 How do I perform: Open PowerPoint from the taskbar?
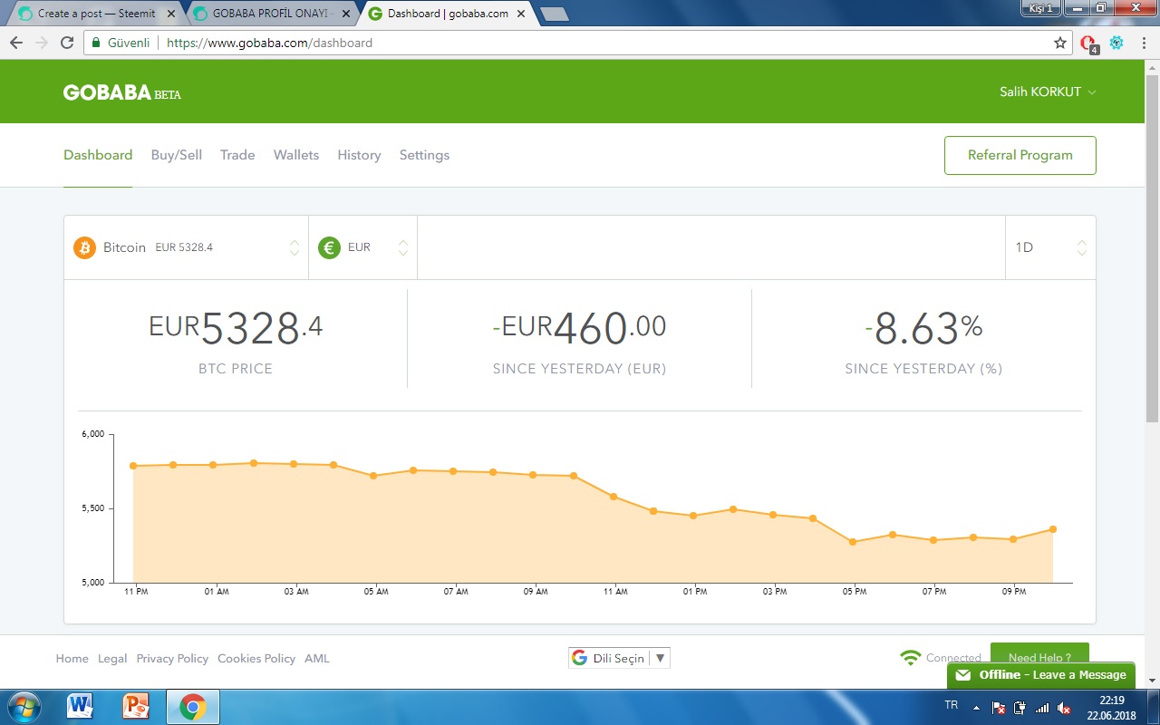[135, 707]
